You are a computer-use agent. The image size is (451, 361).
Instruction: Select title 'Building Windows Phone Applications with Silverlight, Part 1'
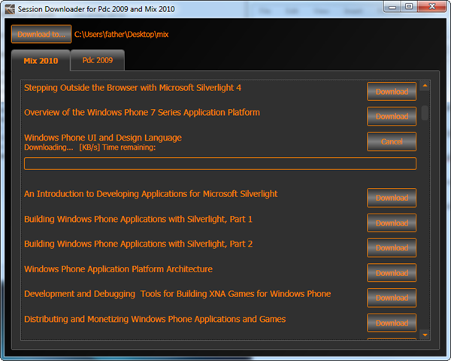pos(138,220)
